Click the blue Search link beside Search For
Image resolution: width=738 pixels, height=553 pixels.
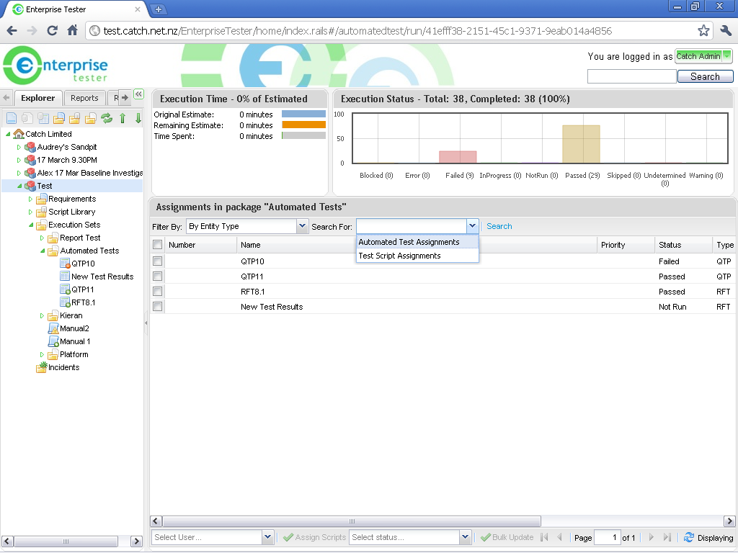pos(499,226)
